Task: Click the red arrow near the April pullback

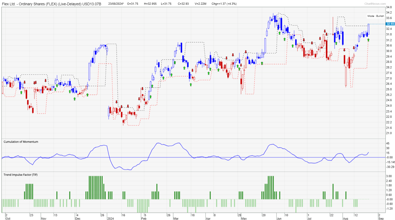Action: click(x=226, y=58)
